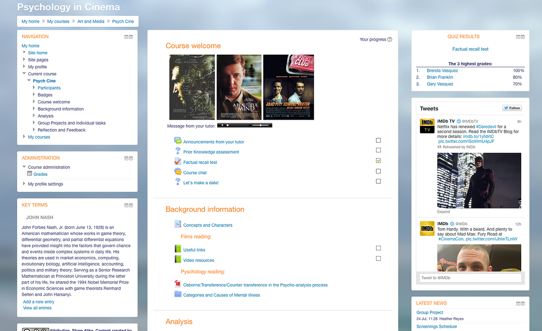The height and width of the screenshot is (331, 542).
Task: Click the Spider movie poster
Action: [192, 87]
